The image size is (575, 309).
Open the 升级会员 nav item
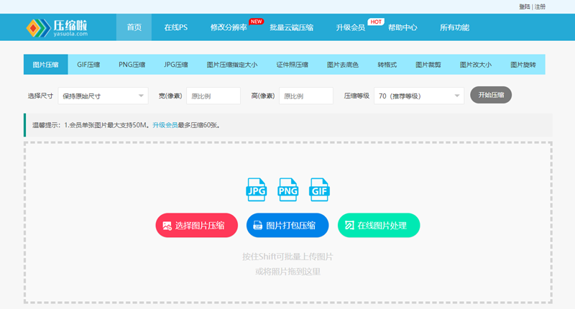350,27
